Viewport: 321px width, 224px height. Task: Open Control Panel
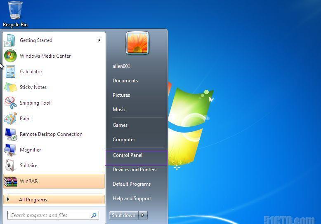[x=136, y=158]
